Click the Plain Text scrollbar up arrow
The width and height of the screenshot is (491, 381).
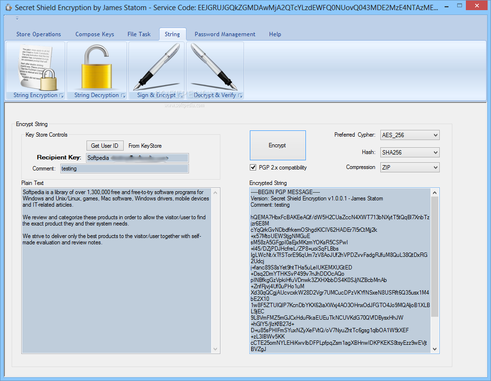[215, 193]
